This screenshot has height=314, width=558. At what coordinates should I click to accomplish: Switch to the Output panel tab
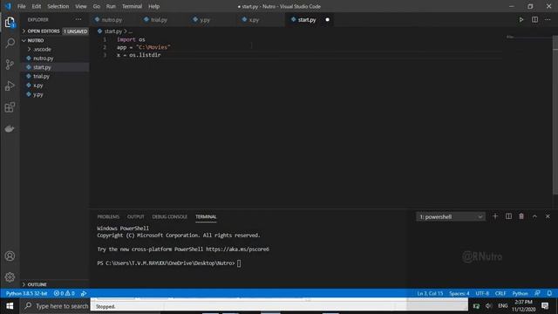point(136,217)
